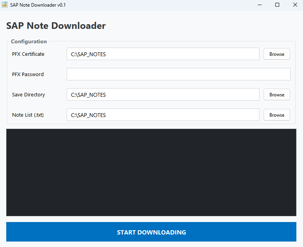This screenshot has height=247, width=303.
Task: Click the START DOWNLOADING button
Action: point(151,232)
